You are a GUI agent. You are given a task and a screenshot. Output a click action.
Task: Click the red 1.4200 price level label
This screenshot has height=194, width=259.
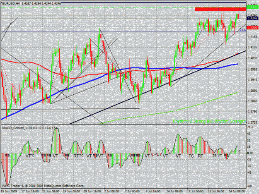point(252,28)
